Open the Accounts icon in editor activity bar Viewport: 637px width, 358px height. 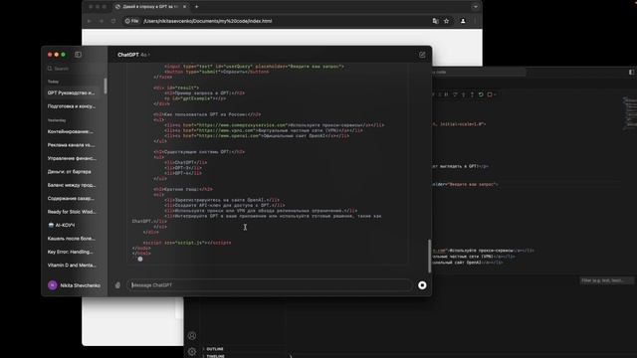192,336
